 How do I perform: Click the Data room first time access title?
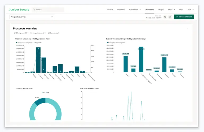(90, 89)
